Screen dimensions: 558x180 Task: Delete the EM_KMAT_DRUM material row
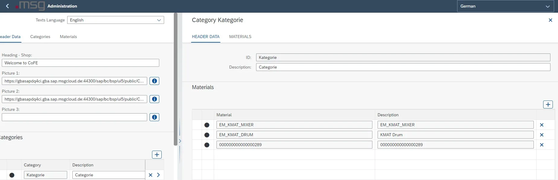click(542, 135)
